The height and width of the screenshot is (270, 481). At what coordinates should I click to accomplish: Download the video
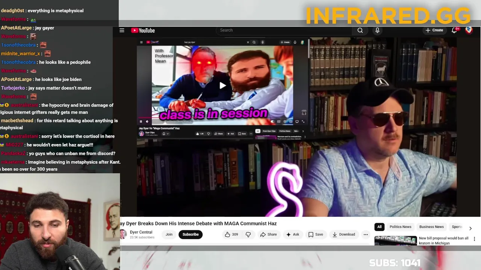343,234
